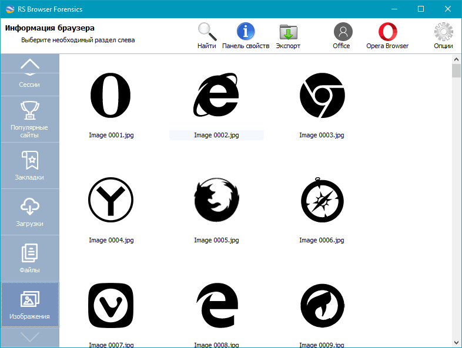Image resolution: width=462 pixels, height=348 pixels.
Task: Click the Image 0005.jpg file name
Action: pyautogui.click(x=216, y=240)
